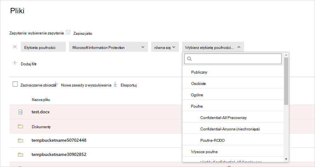Click the download arrow icon for Eksportuj
315x167 pixels.
click(115, 84)
